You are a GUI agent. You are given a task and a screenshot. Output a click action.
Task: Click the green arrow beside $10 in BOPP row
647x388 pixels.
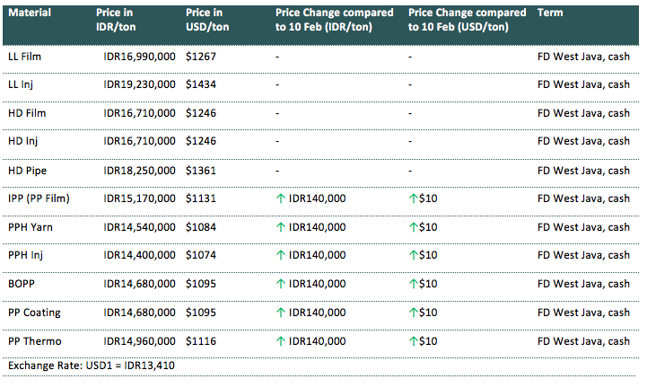(x=413, y=284)
